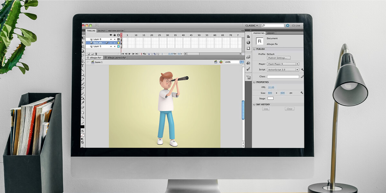Switch to the MOTION EDITOR tab

click(x=116, y=31)
